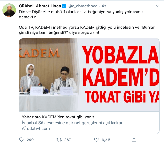Click the 200 replies count

(x=30, y=140)
